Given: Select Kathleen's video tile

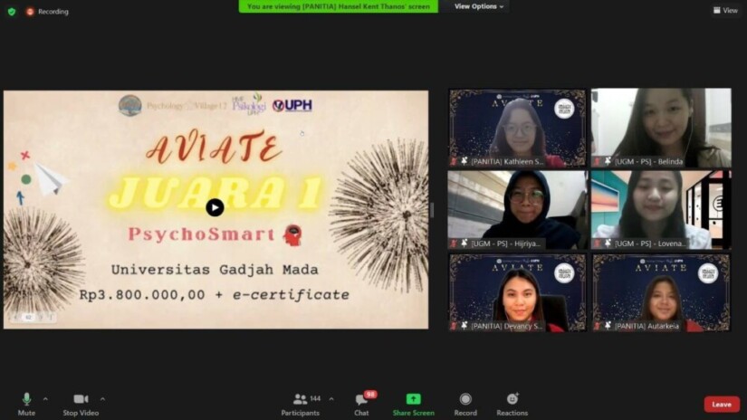Looking at the screenshot, I should coord(517,129).
